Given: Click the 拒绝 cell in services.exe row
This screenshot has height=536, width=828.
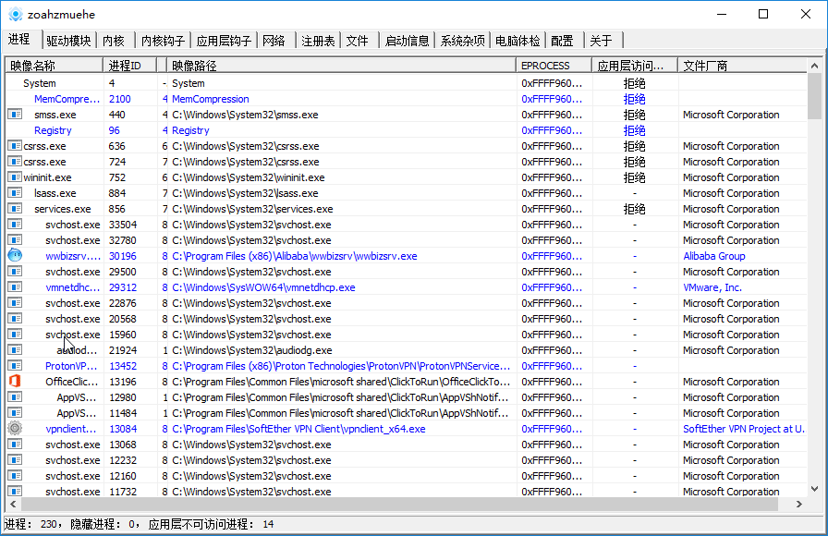Looking at the screenshot, I should coord(634,209).
